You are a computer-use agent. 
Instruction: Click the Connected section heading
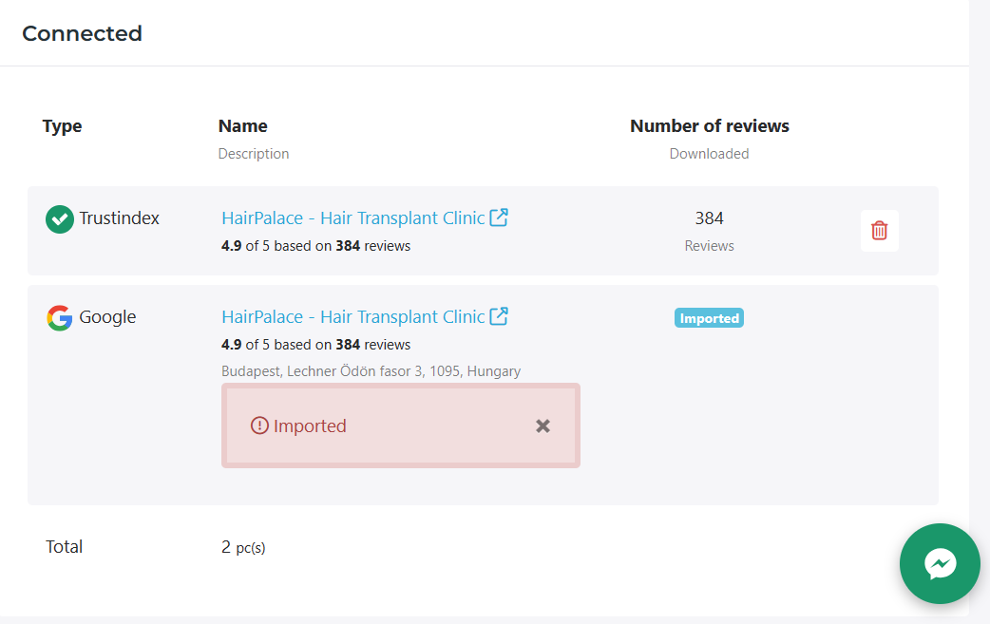[82, 33]
